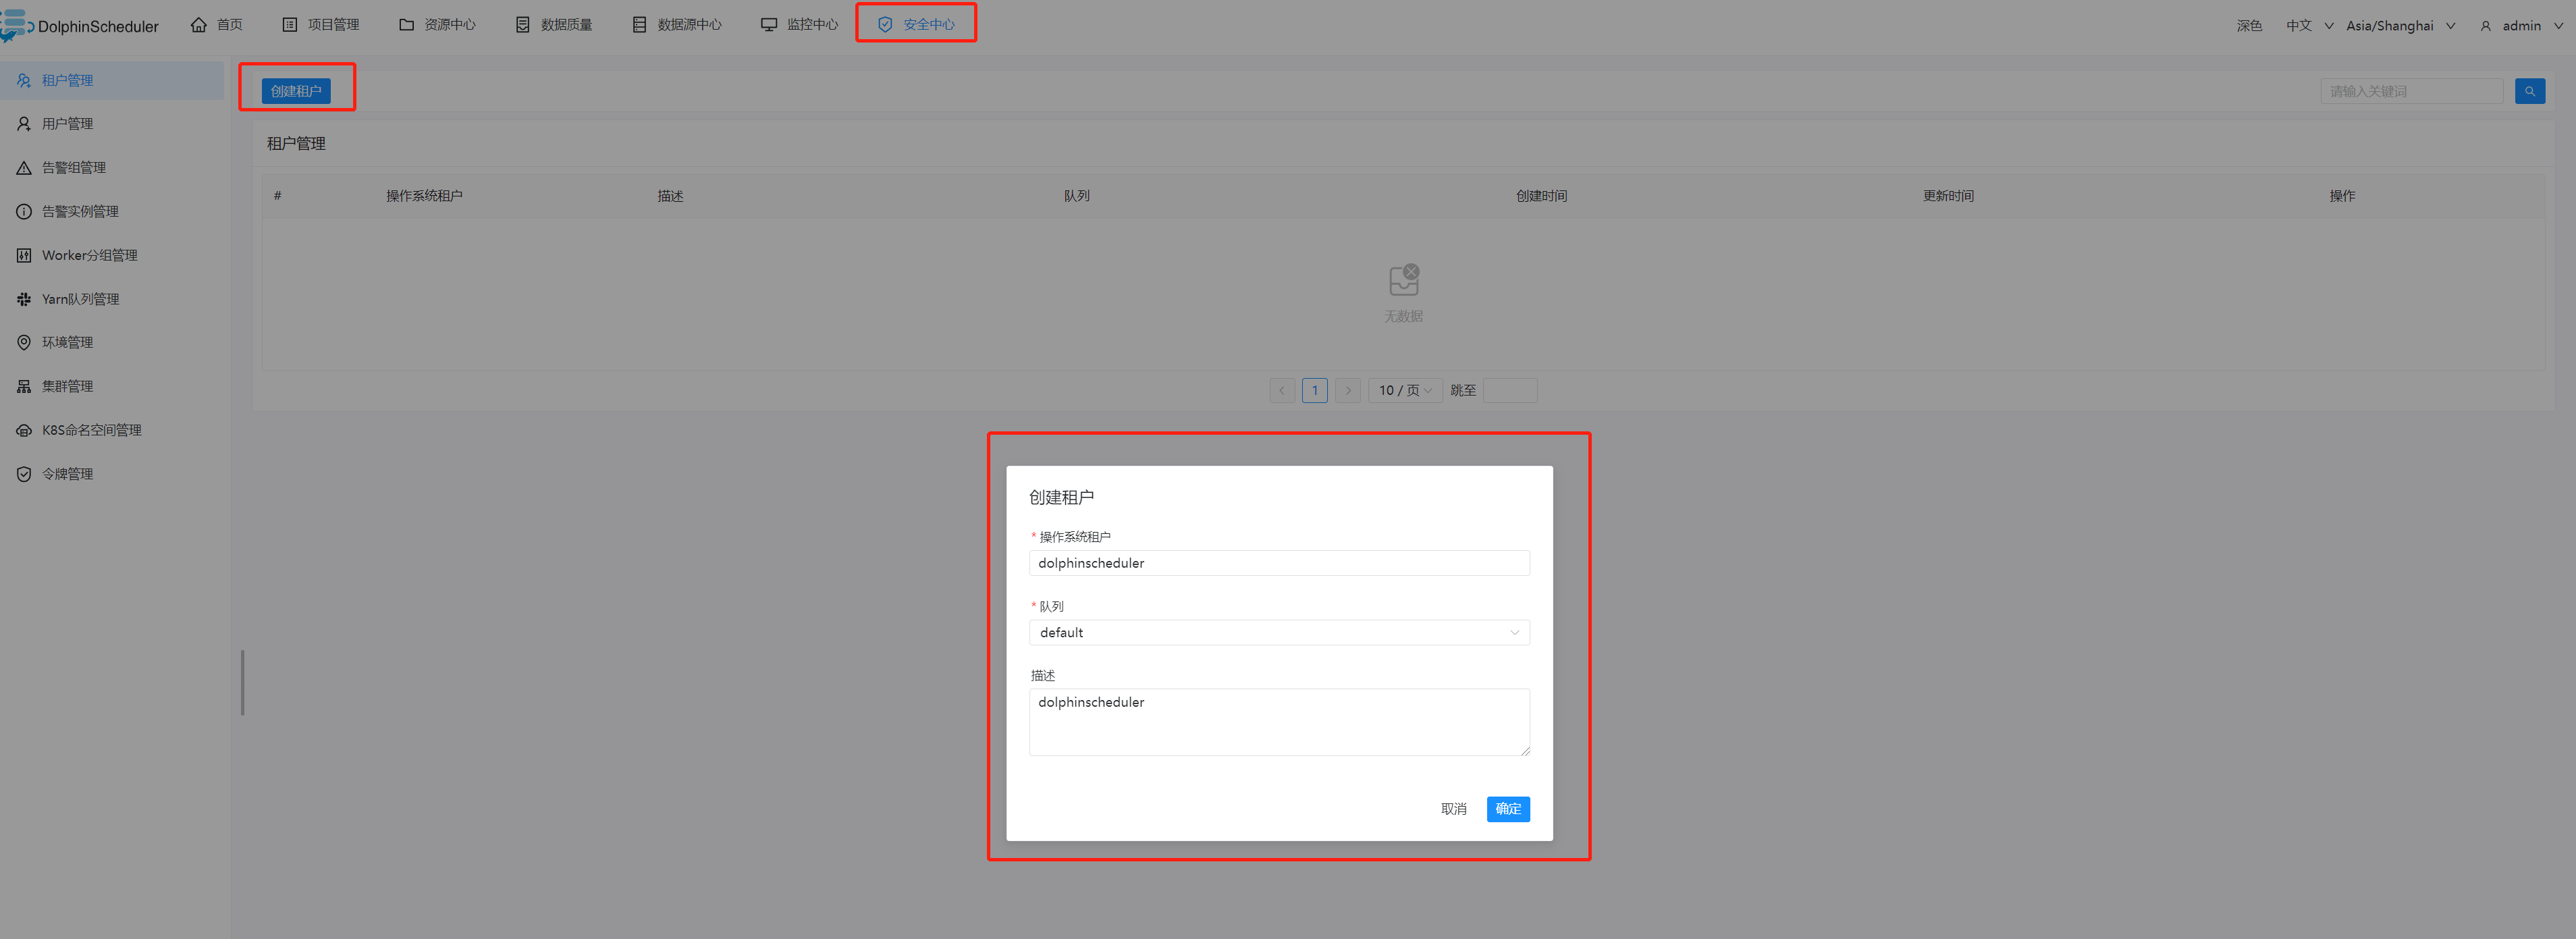The height and width of the screenshot is (939, 2576).
Task: Switch to the 深色 dark theme
Action: tap(2249, 26)
